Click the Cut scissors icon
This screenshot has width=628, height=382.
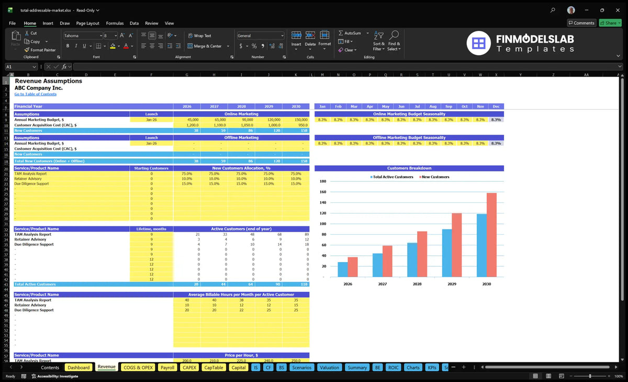tap(27, 33)
